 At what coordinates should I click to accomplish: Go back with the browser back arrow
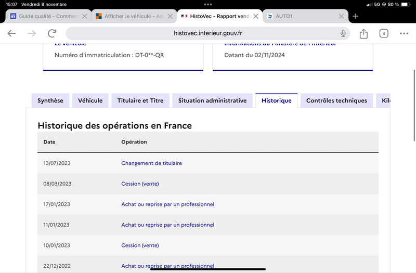pos(11,33)
